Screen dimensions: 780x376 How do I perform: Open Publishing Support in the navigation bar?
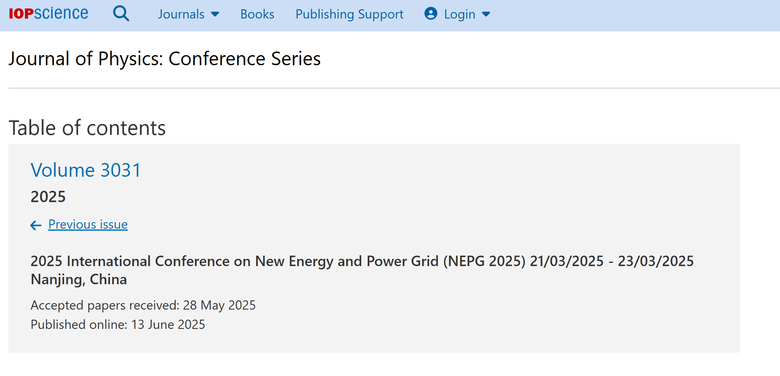click(x=349, y=14)
